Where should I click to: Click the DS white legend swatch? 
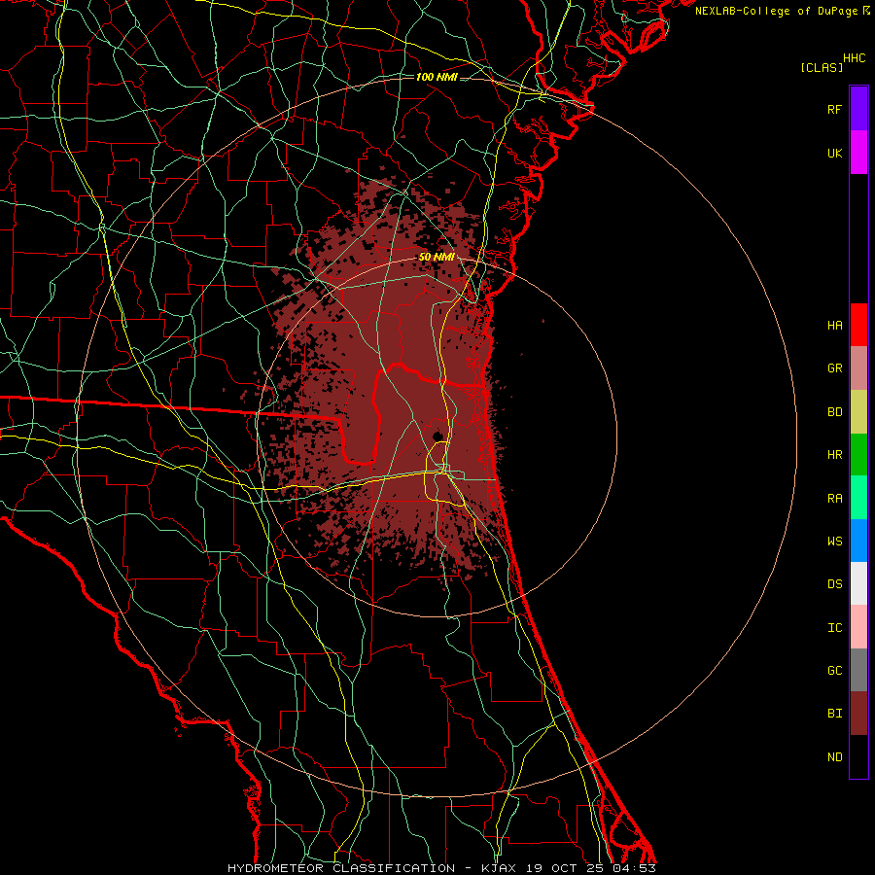click(x=858, y=583)
